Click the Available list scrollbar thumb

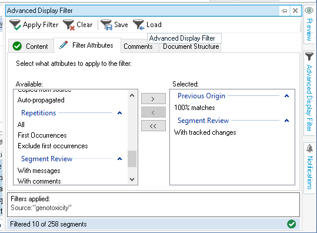point(132,159)
